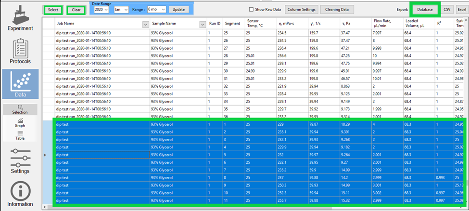The height and width of the screenshot is (211, 469).
Task: Click the Segment column header
Action: [234, 24]
